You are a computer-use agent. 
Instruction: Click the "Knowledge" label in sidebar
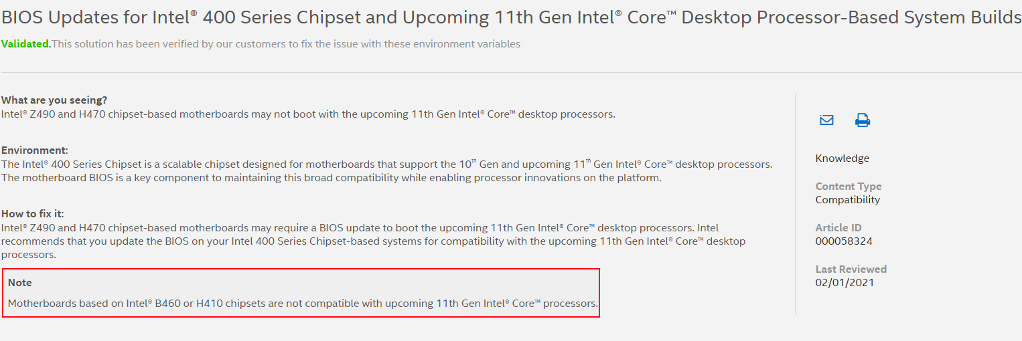pyautogui.click(x=842, y=158)
